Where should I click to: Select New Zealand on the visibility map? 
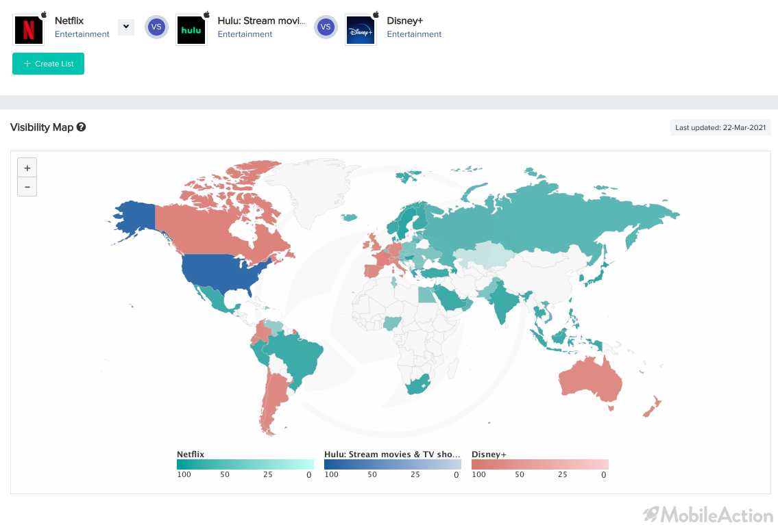tap(653, 406)
